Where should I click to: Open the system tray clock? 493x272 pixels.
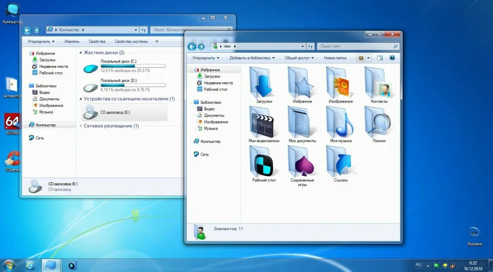click(473, 265)
